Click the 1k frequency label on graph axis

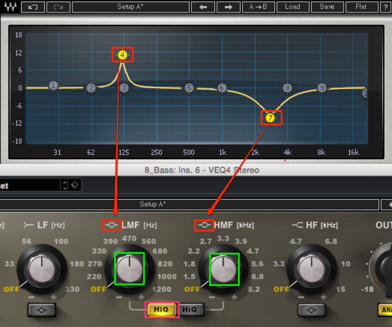(222, 152)
